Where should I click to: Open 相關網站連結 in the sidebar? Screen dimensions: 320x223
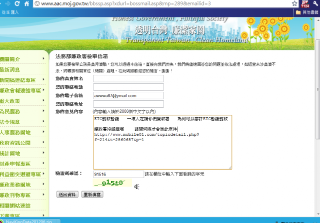15,206
